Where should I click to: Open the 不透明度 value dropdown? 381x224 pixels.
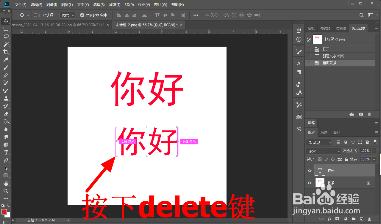pyautogui.click(x=374, y=151)
